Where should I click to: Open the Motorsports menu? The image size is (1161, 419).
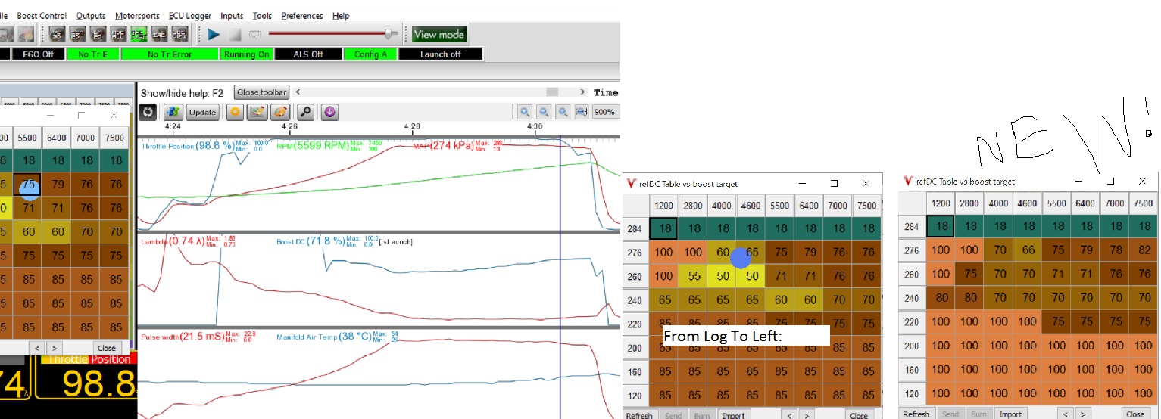(x=139, y=15)
